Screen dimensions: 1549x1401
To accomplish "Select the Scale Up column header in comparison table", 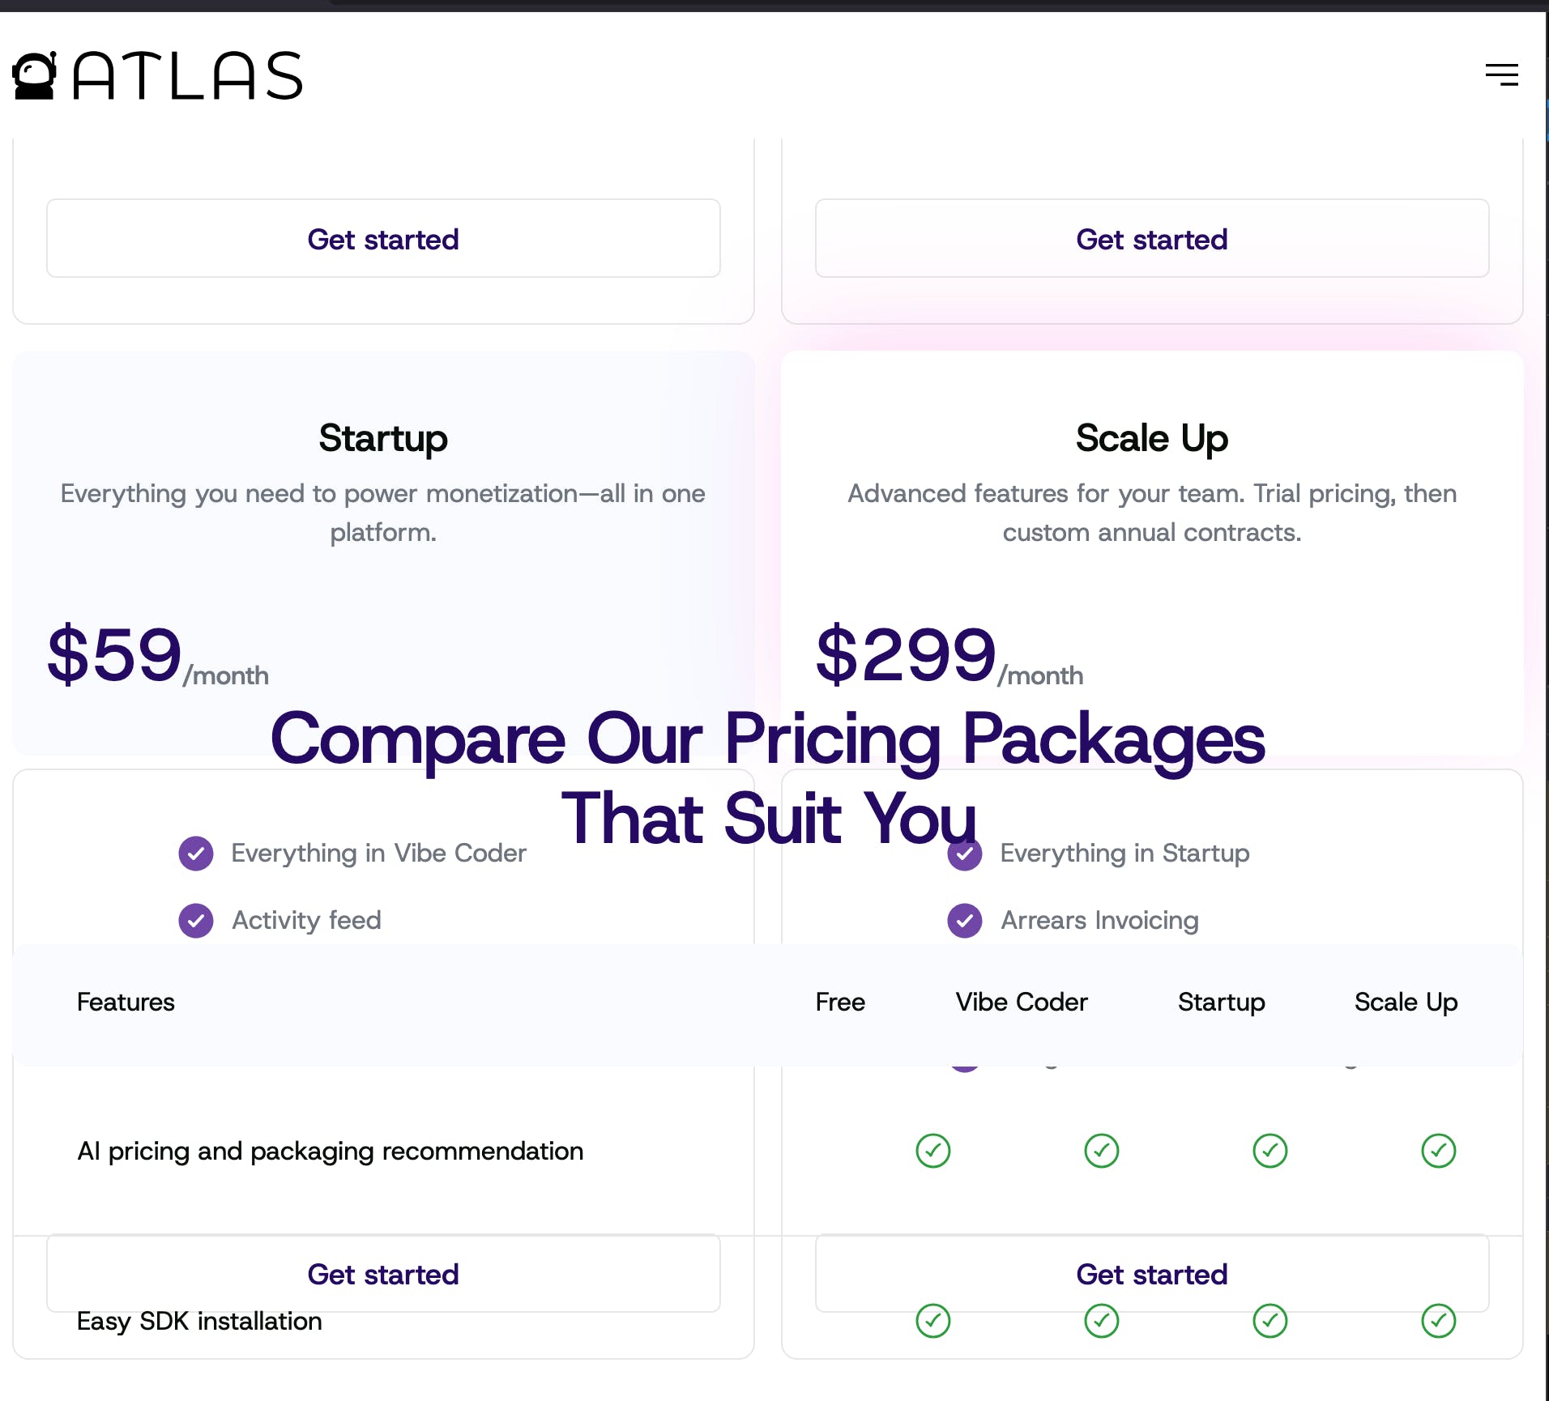I will 1406,1003.
